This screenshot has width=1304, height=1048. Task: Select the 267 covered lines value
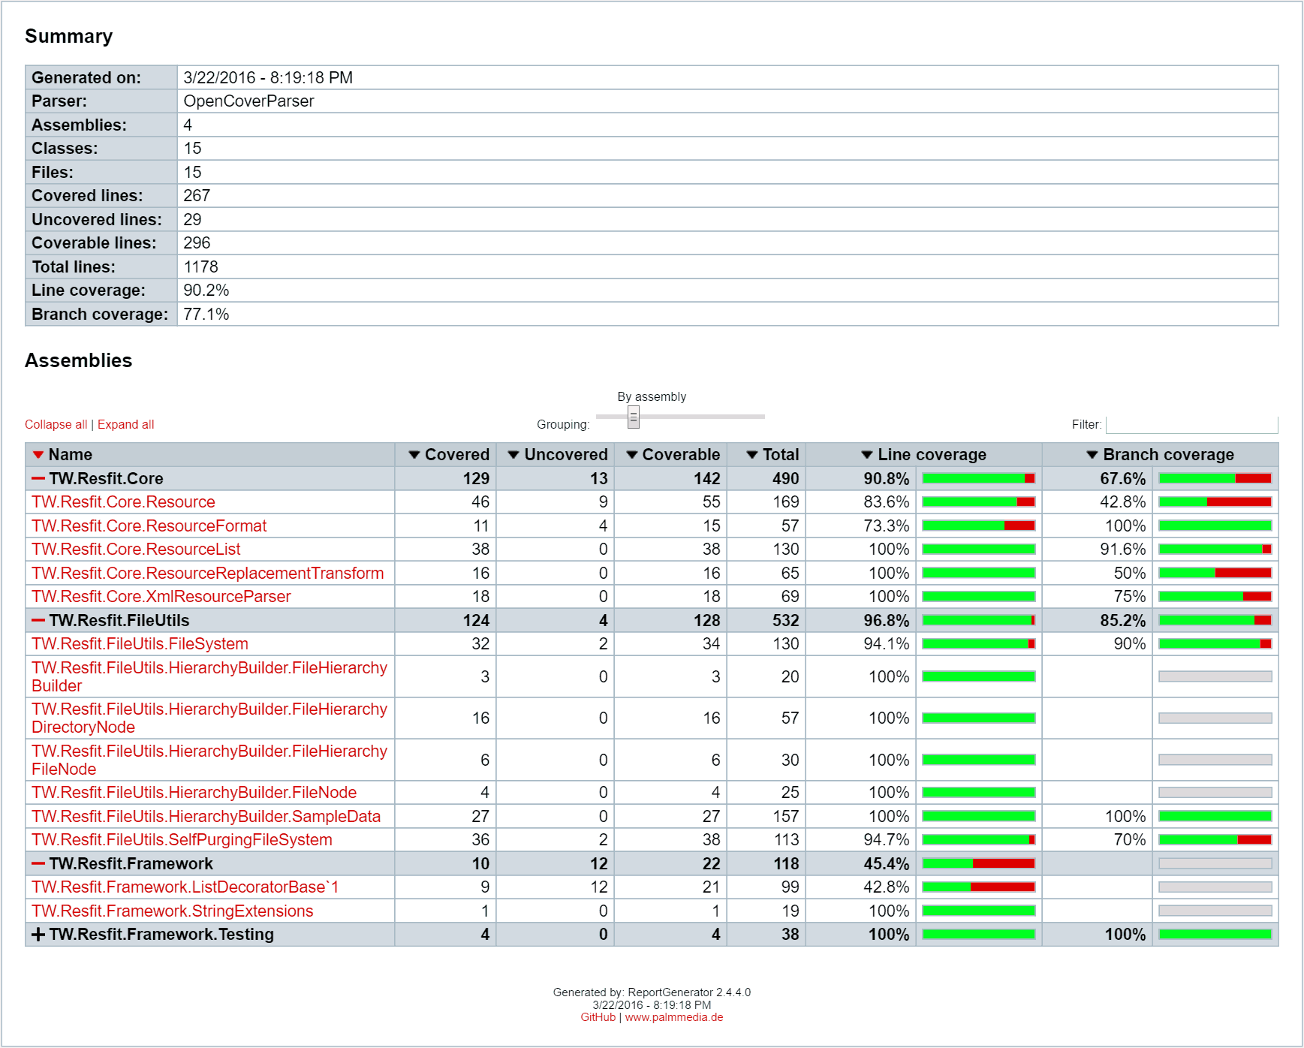197,196
